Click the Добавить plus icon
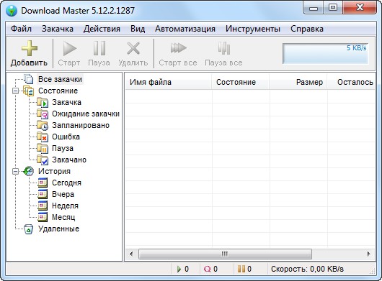 coord(30,48)
